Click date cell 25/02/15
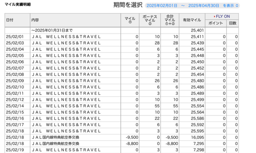 pos(15,112)
